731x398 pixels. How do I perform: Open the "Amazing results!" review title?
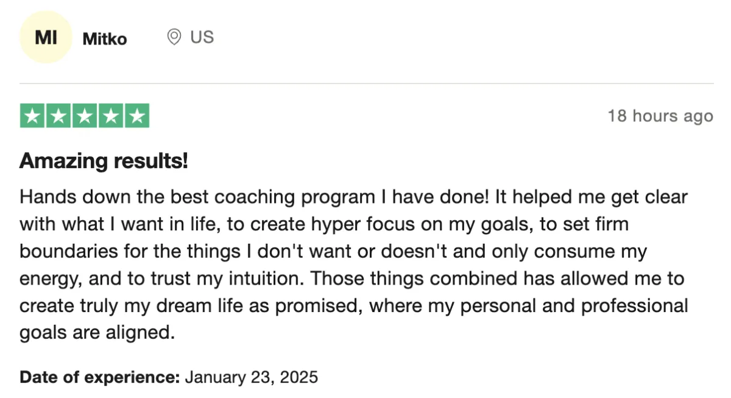tap(104, 162)
